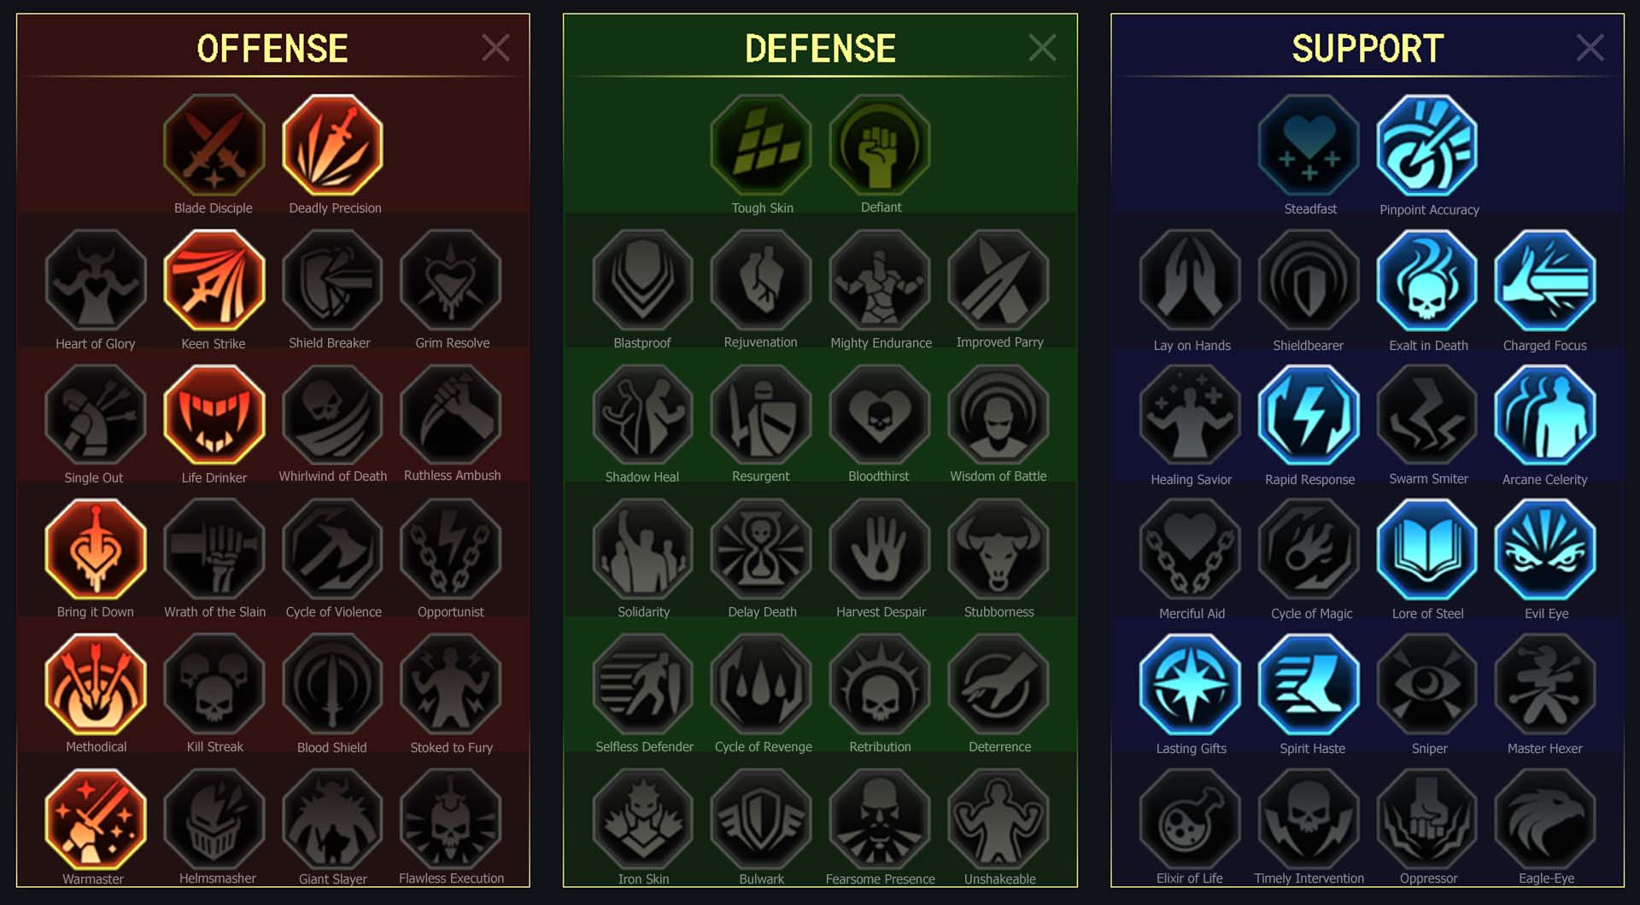This screenshot has height=905, width=1640.
Task: Select the Stubborness bull icon
Action: tap(998, 550)
